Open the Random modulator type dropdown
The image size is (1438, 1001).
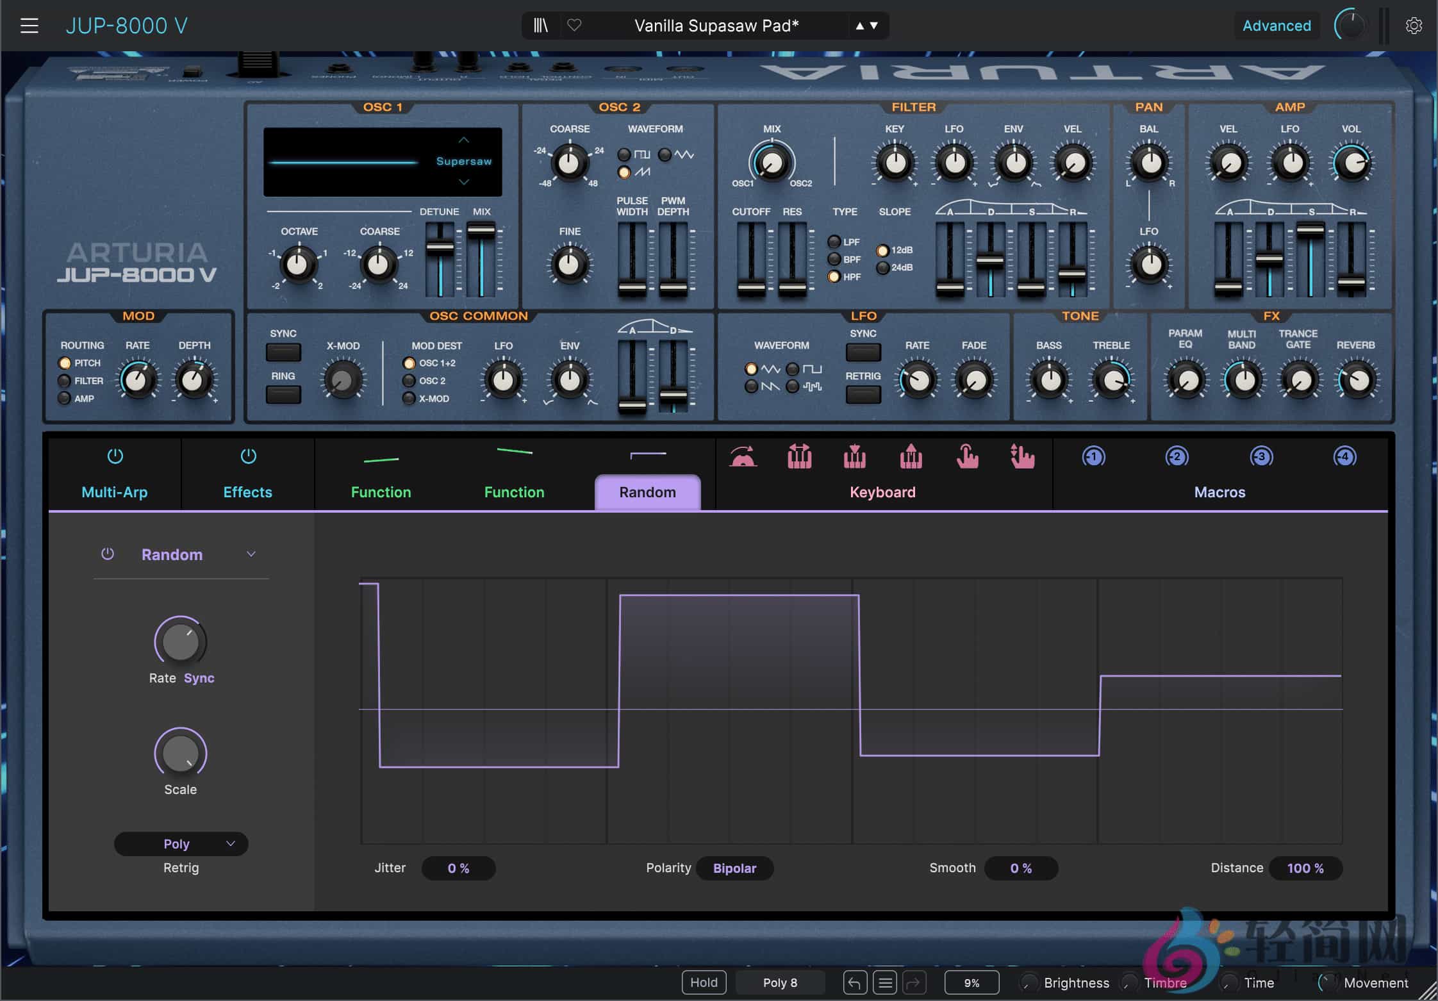tap(251, 554)
